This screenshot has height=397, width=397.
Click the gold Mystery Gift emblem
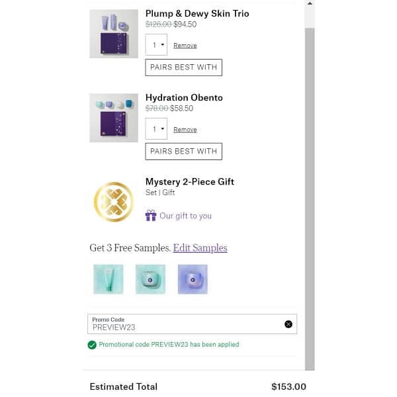click(x=114, y=202)
